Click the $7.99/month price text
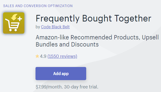The image size is (161, 92). pos(49,87)
